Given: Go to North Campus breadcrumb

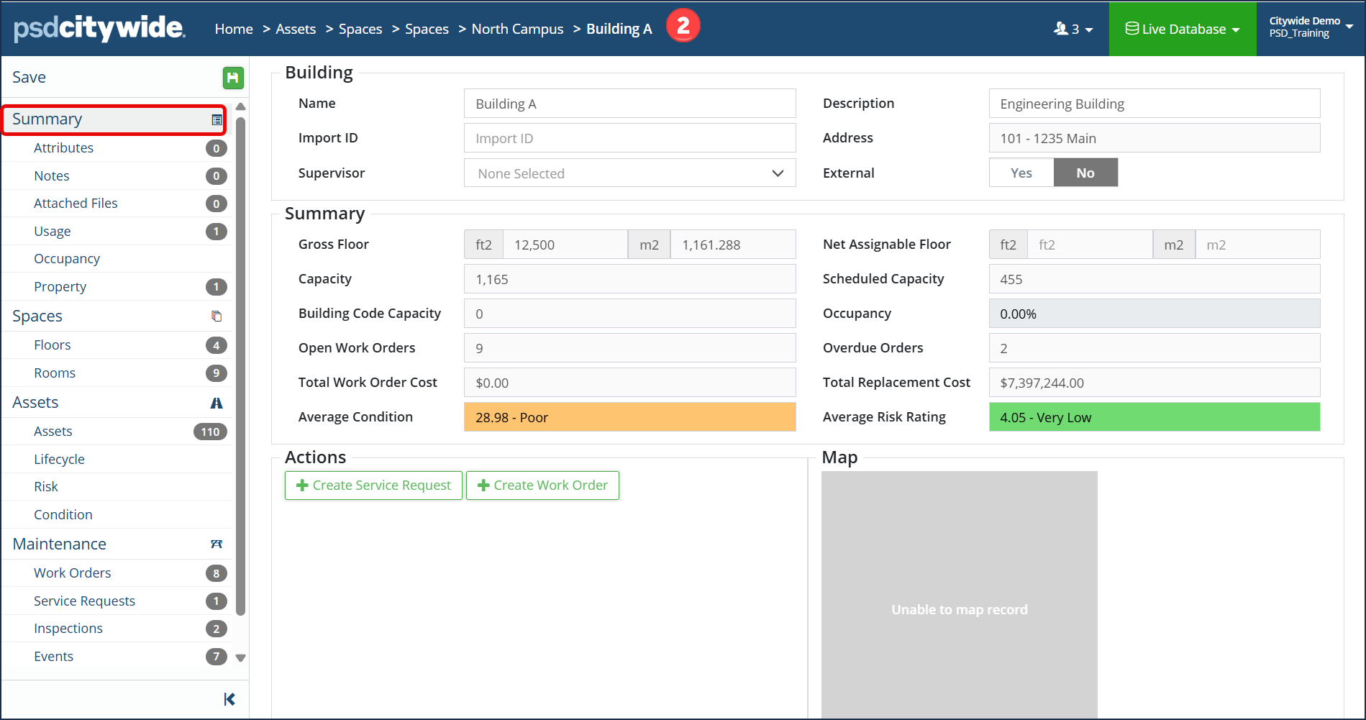Looking at the screenshot, I should pyautogui.click(x=517, y=29).
